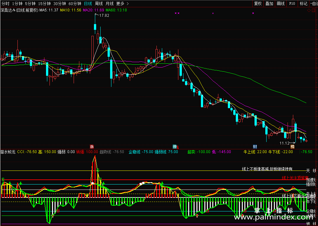Click the 高: 150.00 indicator value
This screenshot has height=226, width=318.
47,152
